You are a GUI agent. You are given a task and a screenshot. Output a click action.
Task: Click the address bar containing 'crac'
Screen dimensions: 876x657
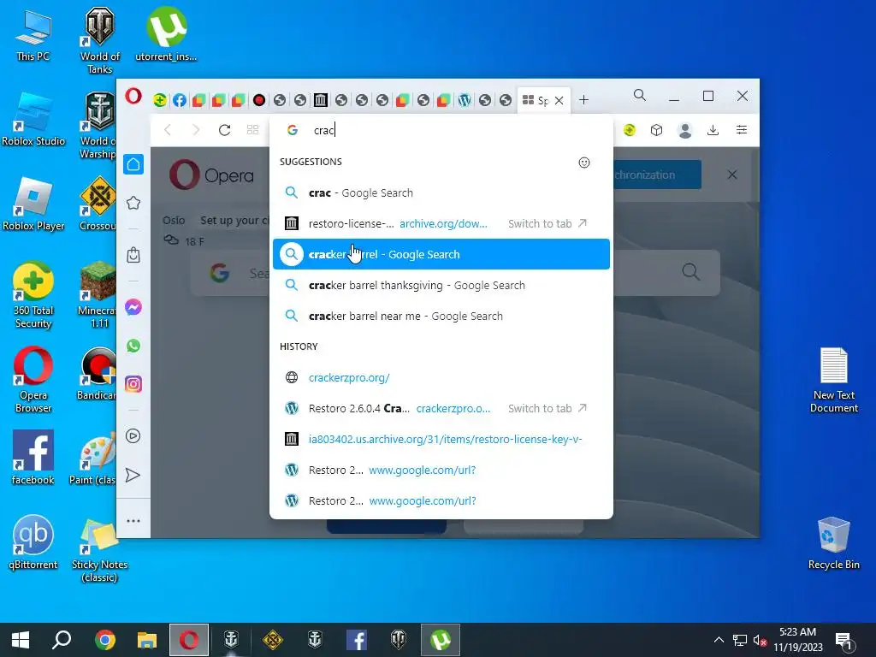(x=441, y=130)
